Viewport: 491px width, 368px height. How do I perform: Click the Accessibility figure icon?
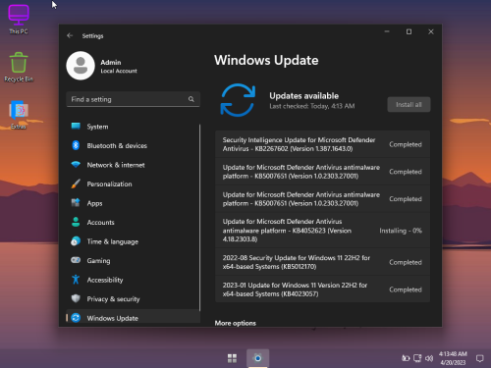(76, 280)
